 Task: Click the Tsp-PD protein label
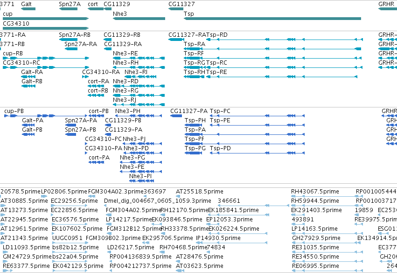coord(220,149)
